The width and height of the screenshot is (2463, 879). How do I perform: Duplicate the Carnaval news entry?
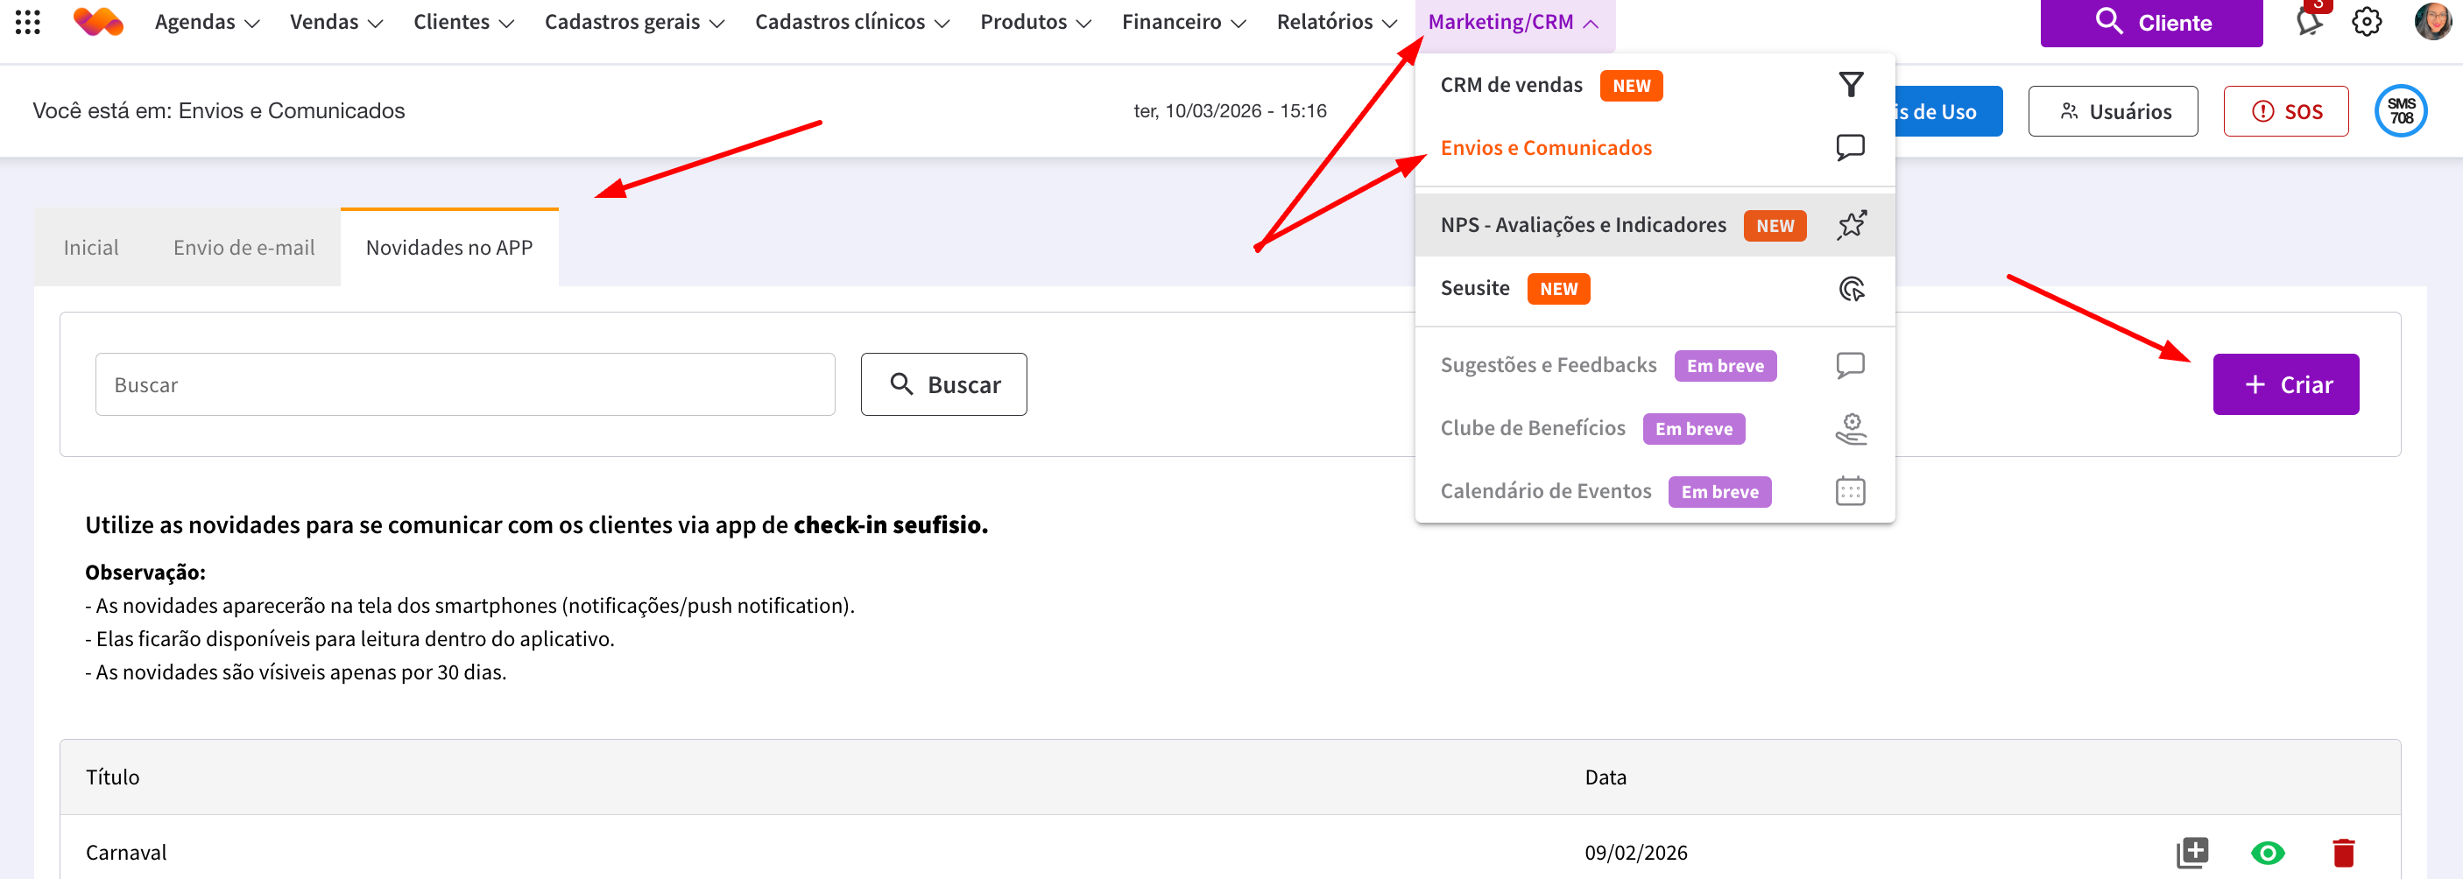point(2191,851)
